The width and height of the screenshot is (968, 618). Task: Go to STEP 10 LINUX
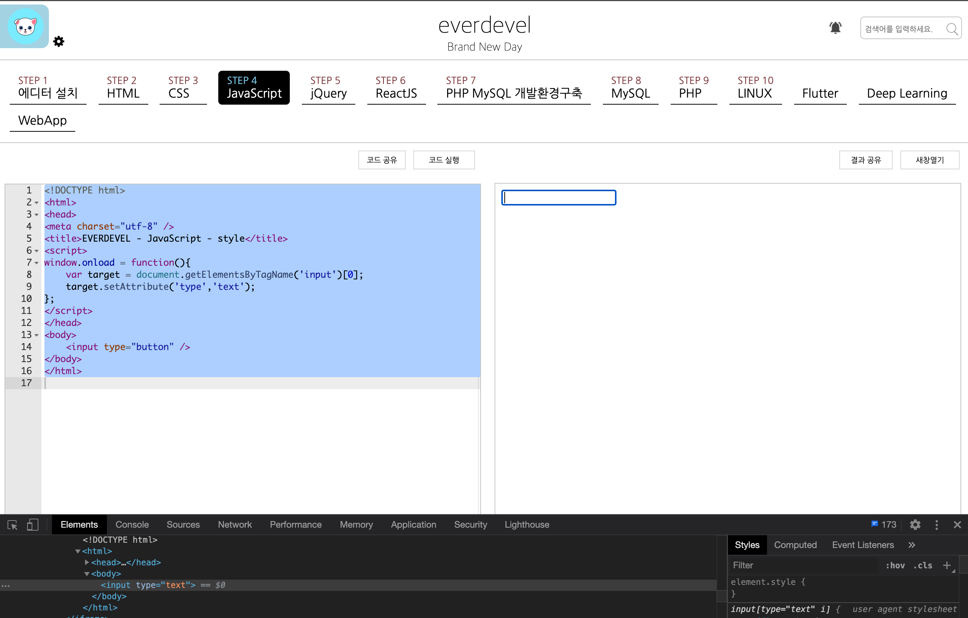click(x=755, y=87)
